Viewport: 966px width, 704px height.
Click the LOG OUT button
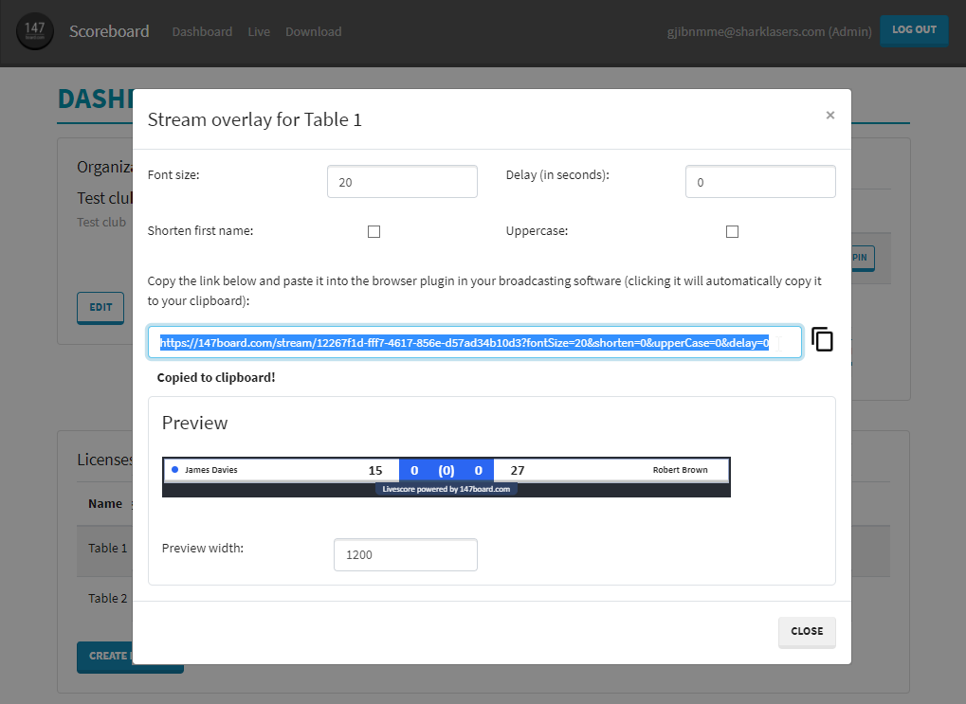(914, 30)
